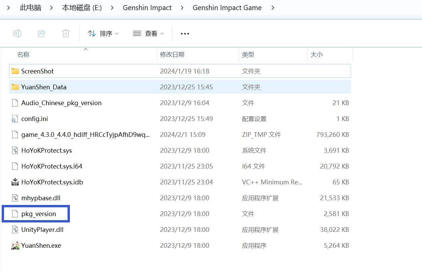The image size is (422, 271).
Task: Click the config.ini gear file icon
Action: pos(15,119)
